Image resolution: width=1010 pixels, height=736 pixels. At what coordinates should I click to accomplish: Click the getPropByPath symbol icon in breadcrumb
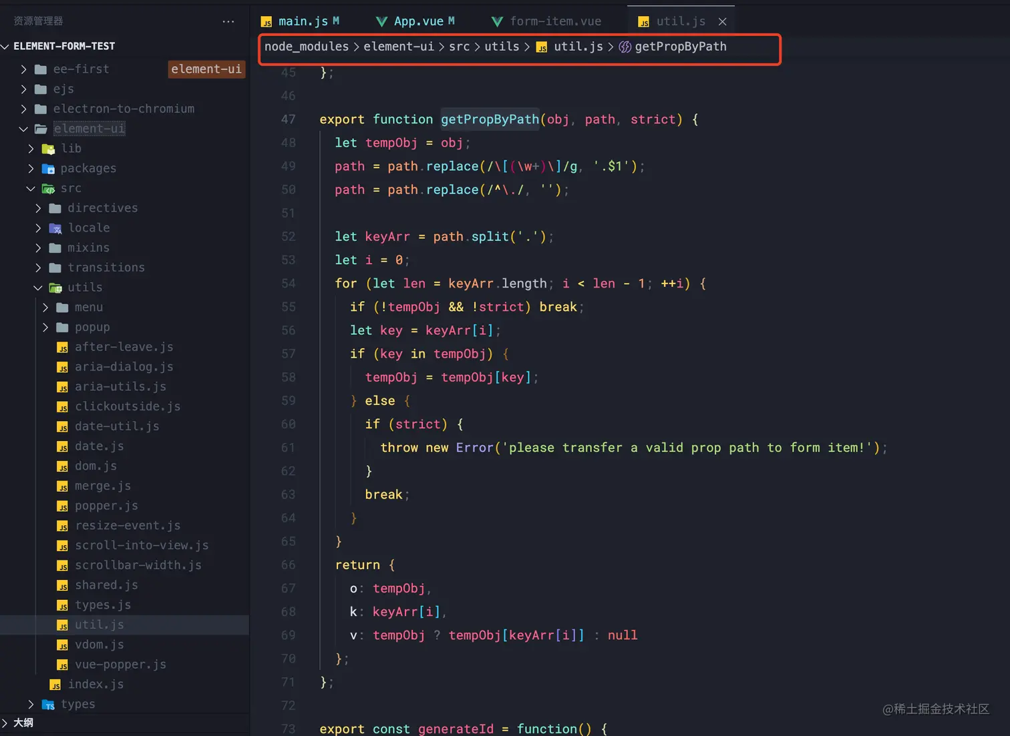(x=625, y=47)
